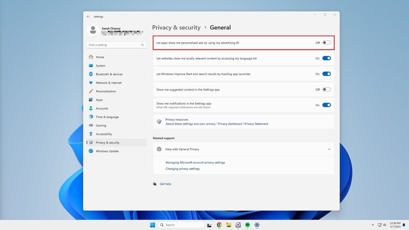Viewport: 409px width, 230px height.
Task: Select Accessibility in the navigation list
Action: click(103, 134)
